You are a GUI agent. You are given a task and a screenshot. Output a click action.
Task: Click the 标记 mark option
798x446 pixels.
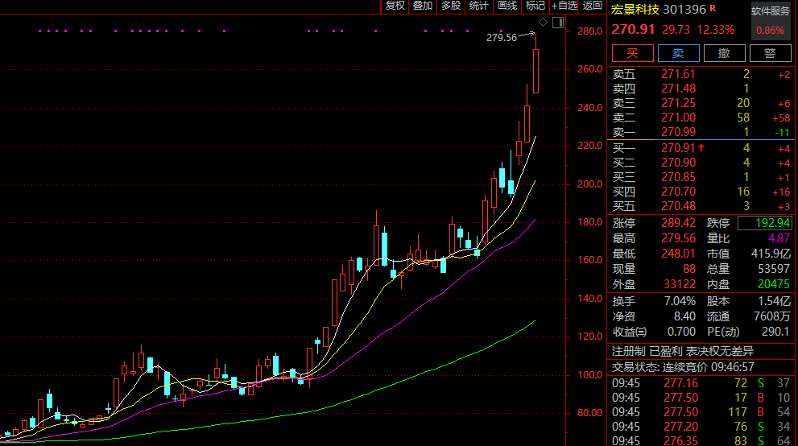(x=535, y=6)
